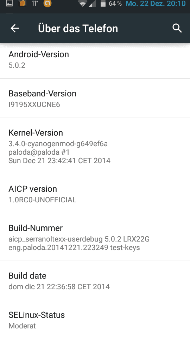Select the Baseband-Version entry
The height and width of the screenshot is (339, 190).
(x=95, y=99)
